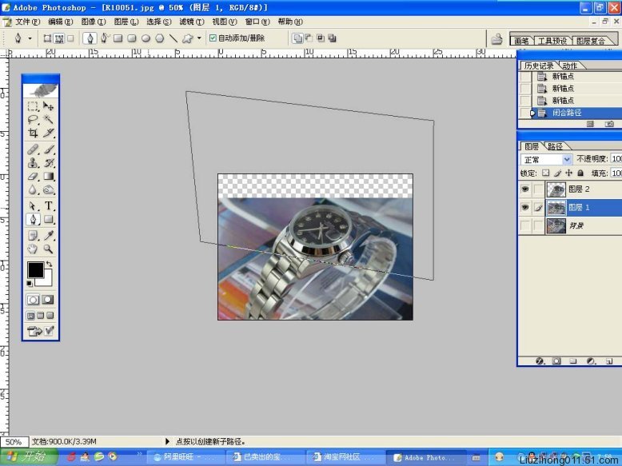Select the Gradient tool
Viewport: 622px width, 466px height.
(x=49, y=176)
